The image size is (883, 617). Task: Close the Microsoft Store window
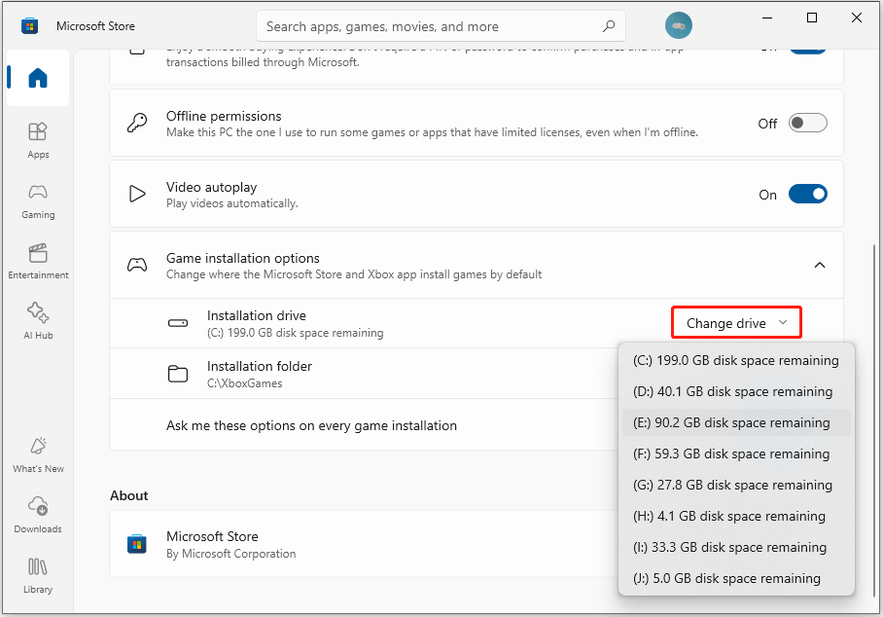coord(857,18)
